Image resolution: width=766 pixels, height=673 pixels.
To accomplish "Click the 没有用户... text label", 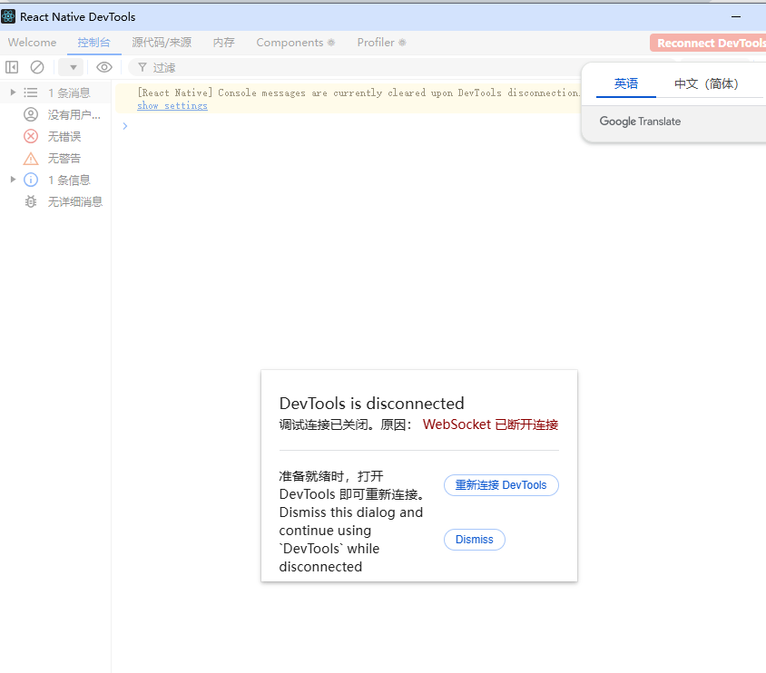I will coord(74,114).
